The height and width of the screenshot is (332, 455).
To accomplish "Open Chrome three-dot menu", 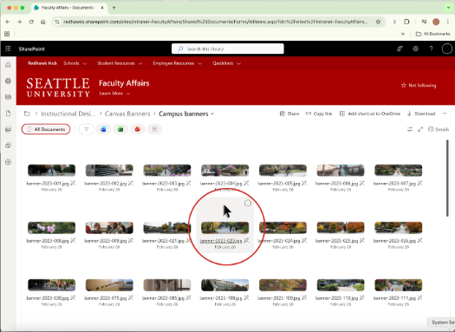I will pos(448,22).
